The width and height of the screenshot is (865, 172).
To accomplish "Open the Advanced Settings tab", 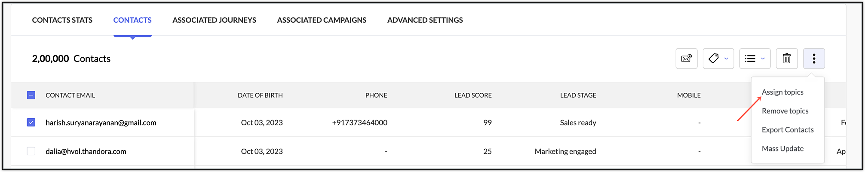I will click(x=425, y=20).
